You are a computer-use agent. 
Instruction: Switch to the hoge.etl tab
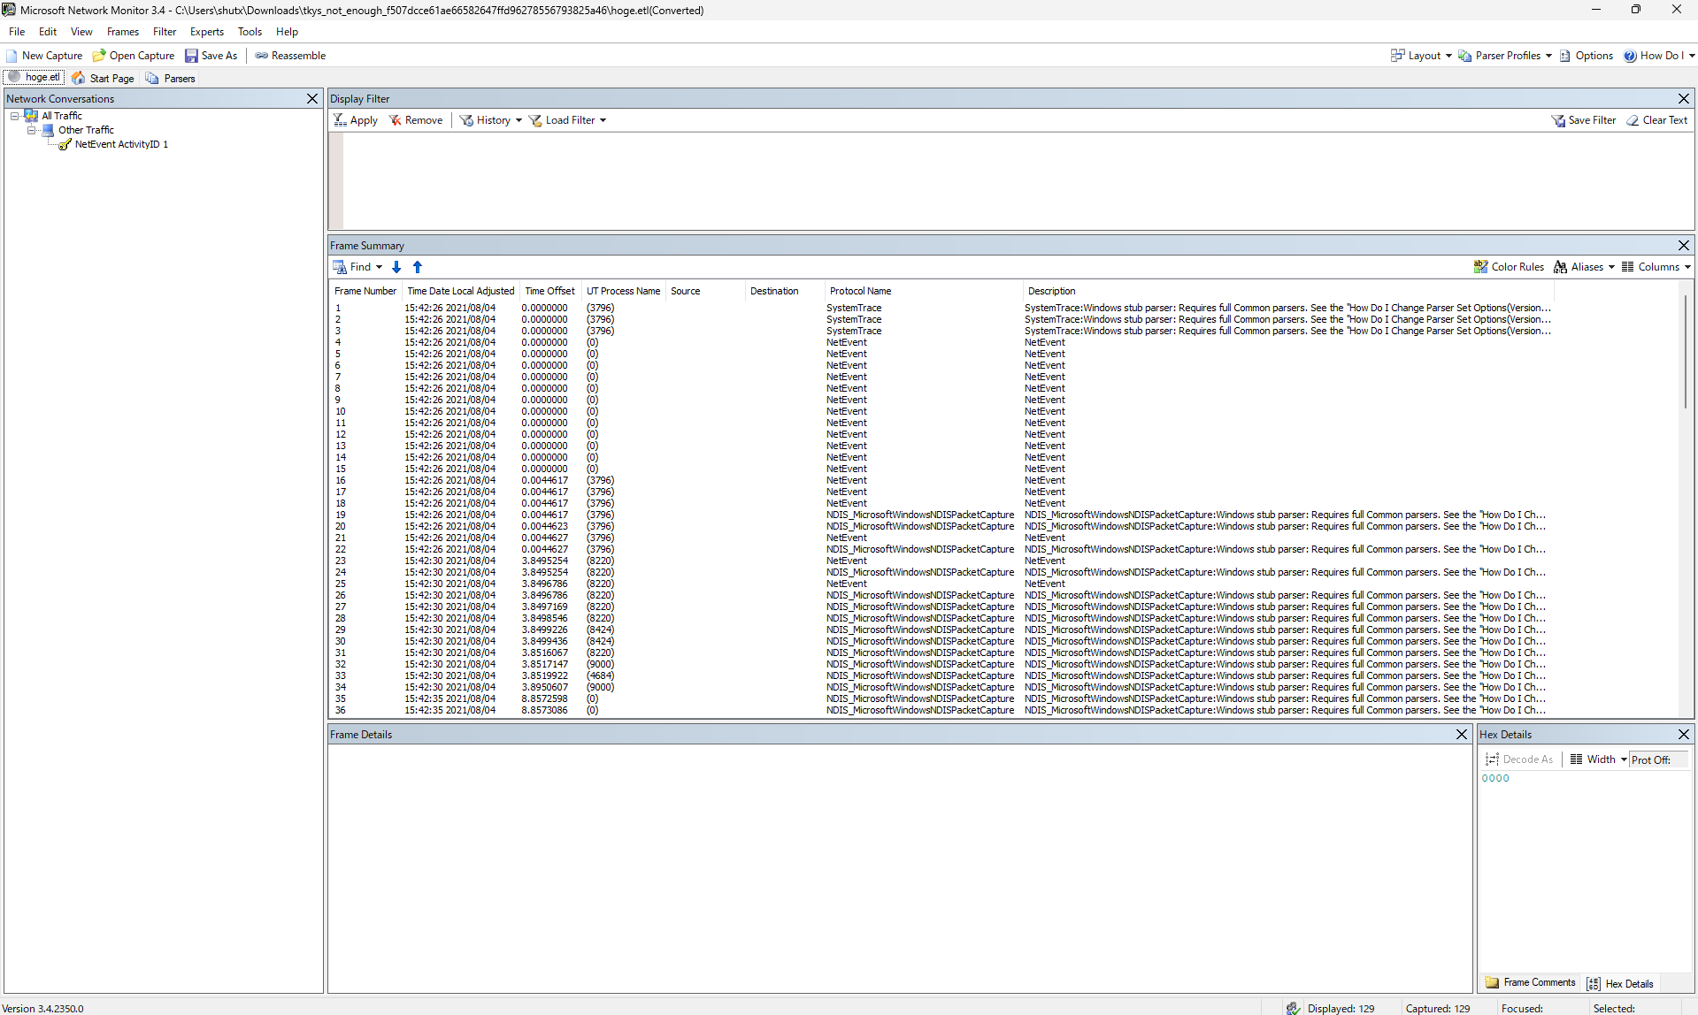(35, 78)
